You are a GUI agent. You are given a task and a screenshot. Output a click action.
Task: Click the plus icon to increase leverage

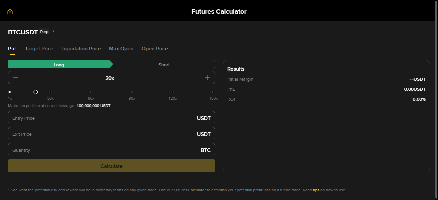point(207,77)
